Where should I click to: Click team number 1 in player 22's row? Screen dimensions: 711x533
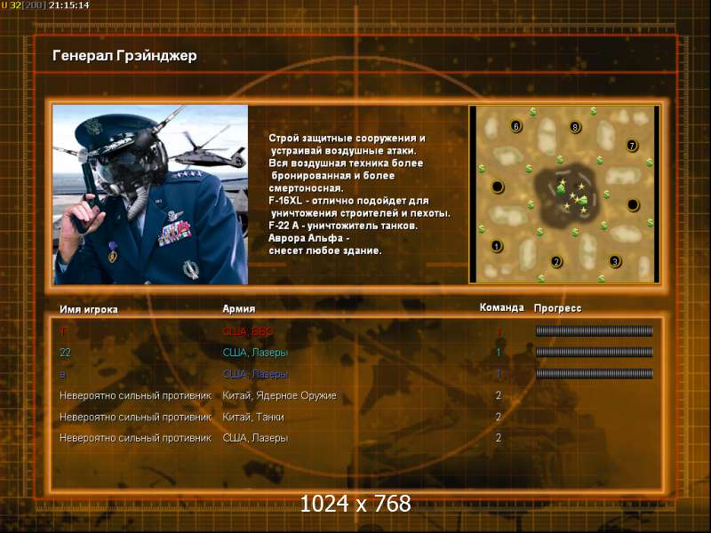tap(499, 352)
